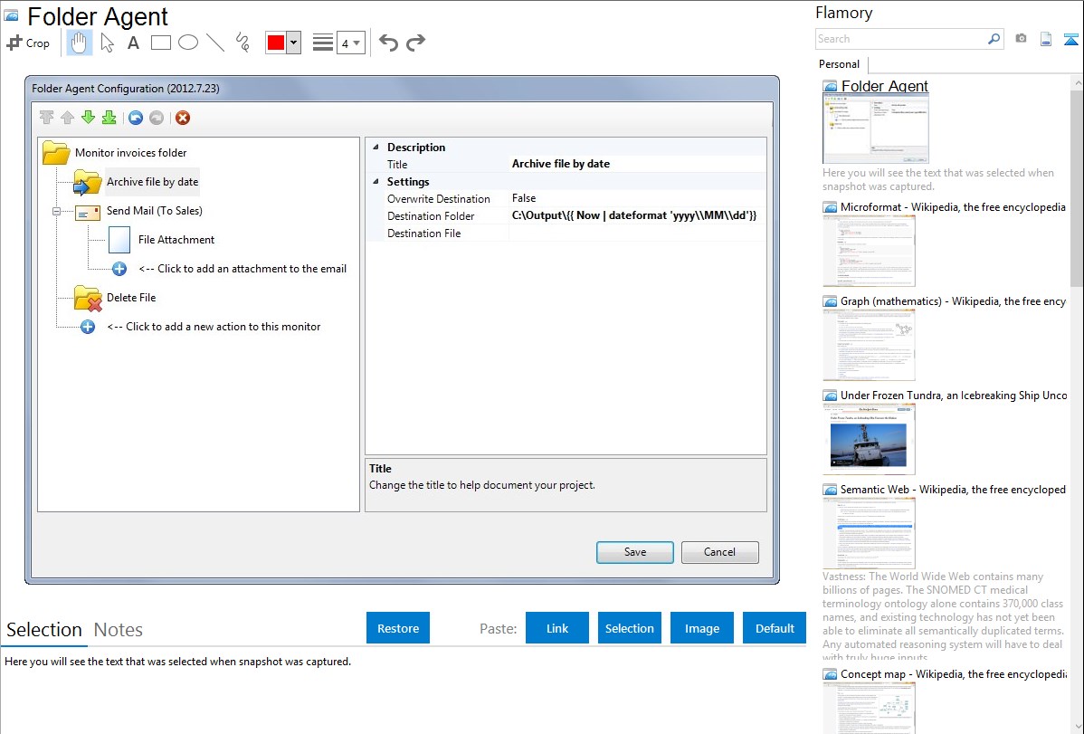
Task: Click 'Click to add a new action to this monitor'
Action: [214, 327]
